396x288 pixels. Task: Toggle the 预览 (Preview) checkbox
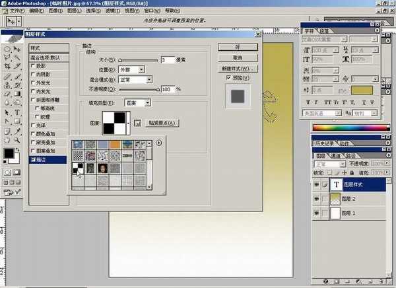coord(228,77)
